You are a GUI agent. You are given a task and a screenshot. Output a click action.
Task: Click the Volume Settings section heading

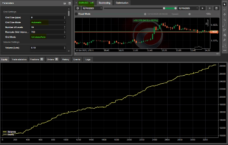[x=11, y=42]
